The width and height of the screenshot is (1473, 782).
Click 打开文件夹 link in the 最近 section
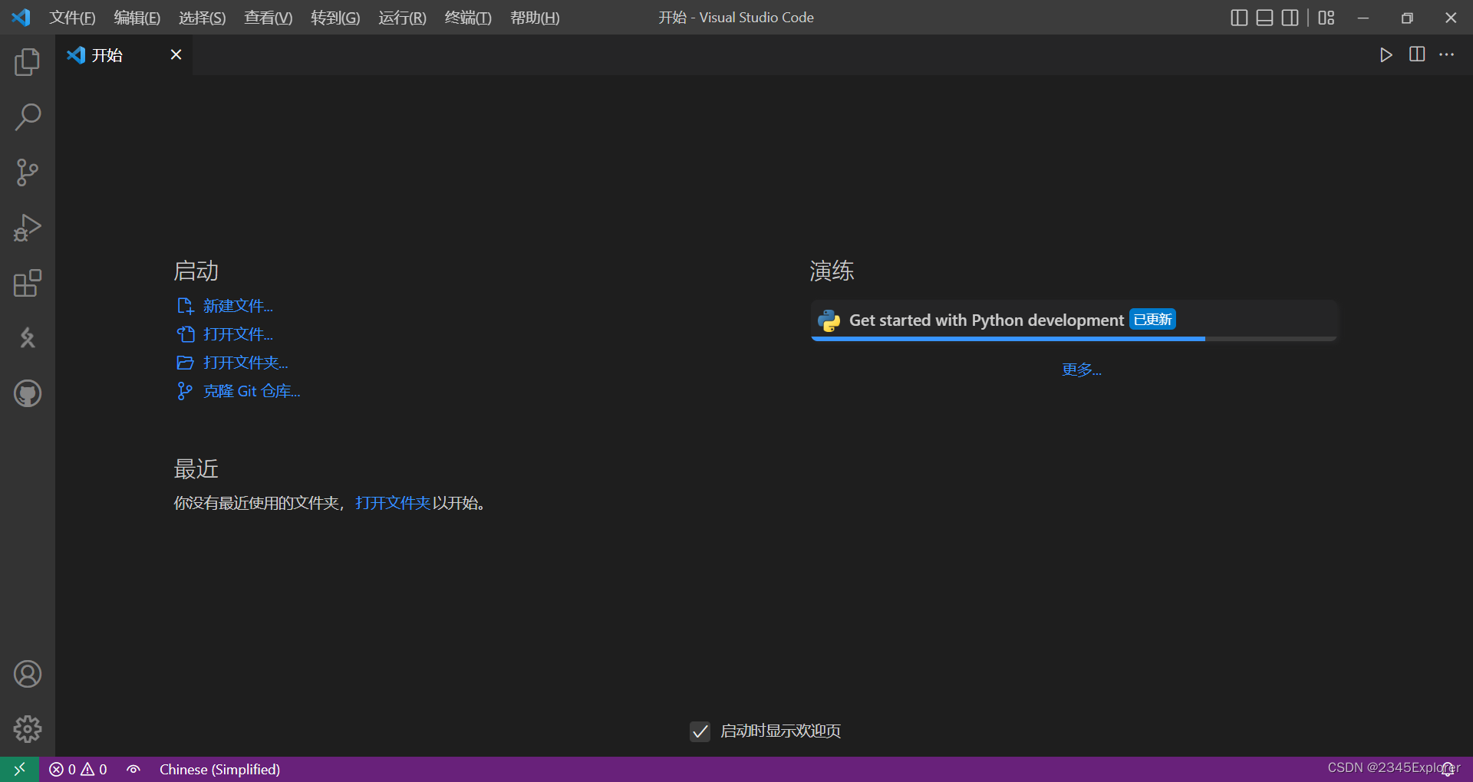tap(393, 503)
